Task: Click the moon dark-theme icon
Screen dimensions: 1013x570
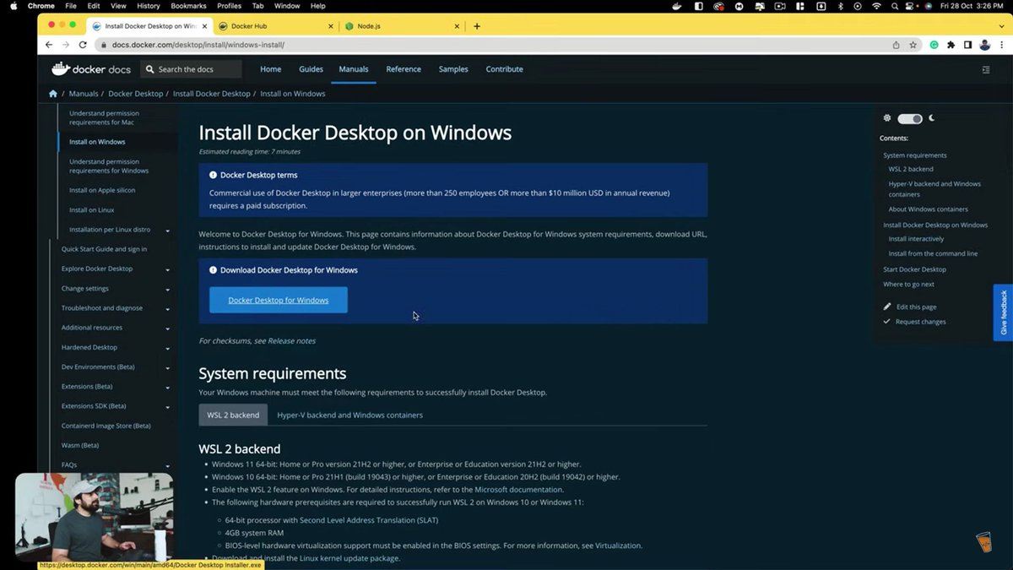Action: [x=932, y=118]
